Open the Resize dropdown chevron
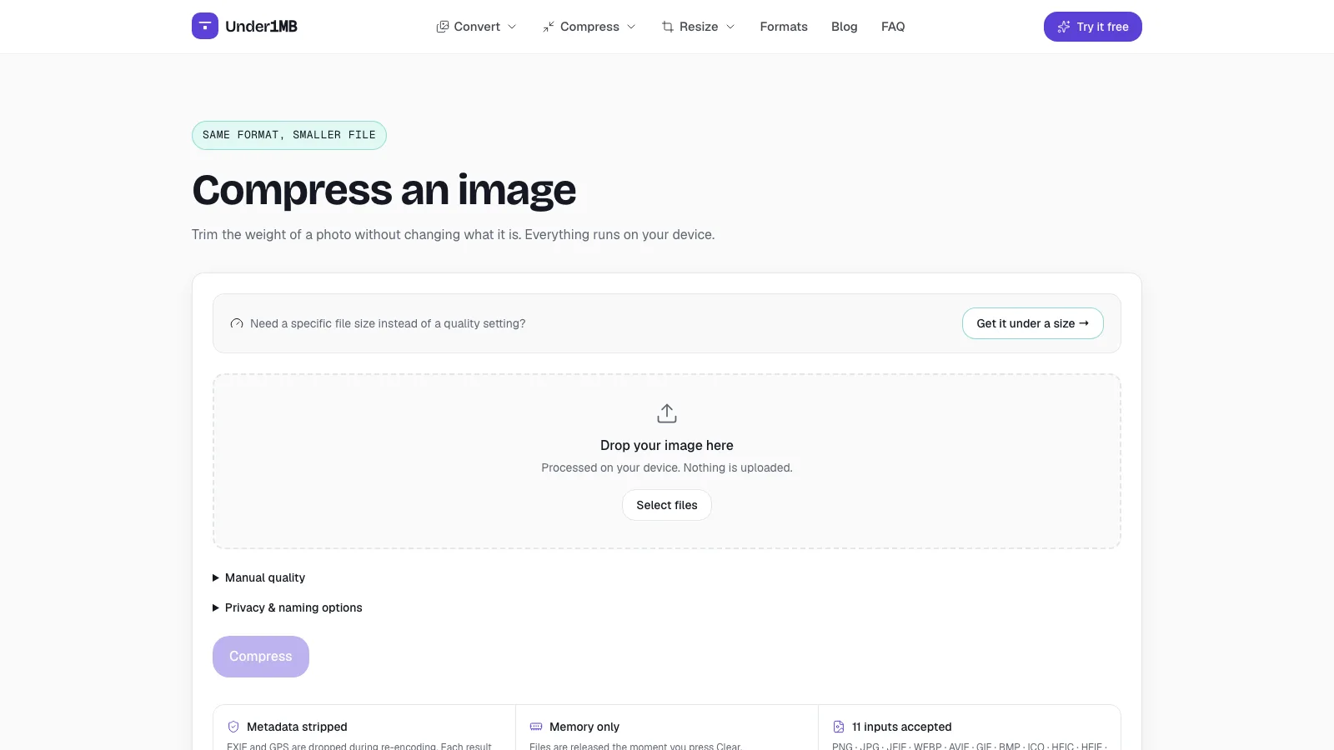This screenshot has width=1334, height=750. [x=730, y=27]
